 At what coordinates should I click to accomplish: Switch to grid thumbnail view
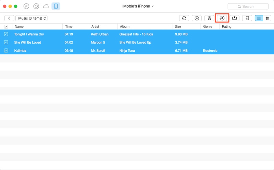click(267, 18)
